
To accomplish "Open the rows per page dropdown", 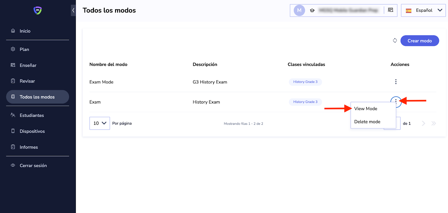I will click(x=99, y=123).
